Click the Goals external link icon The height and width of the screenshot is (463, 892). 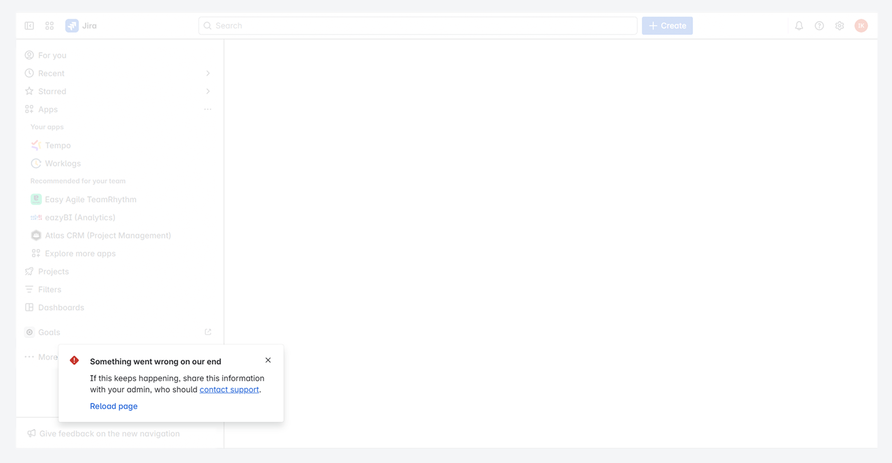(208, 332)
